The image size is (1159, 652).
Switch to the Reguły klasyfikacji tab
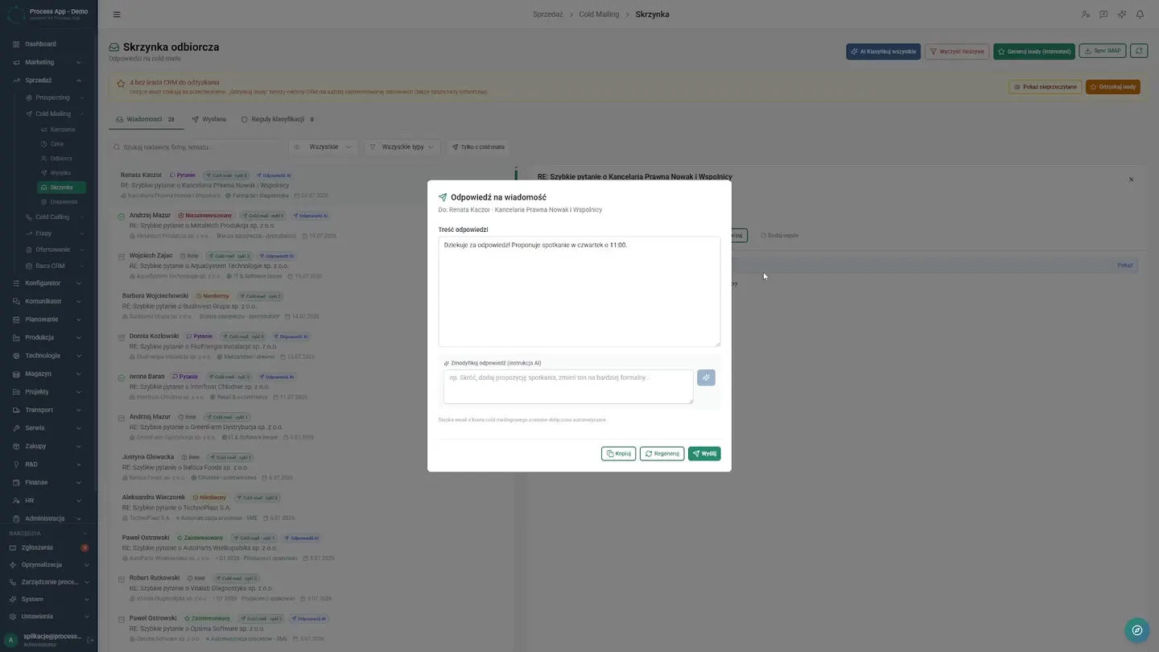click(278, 119)
